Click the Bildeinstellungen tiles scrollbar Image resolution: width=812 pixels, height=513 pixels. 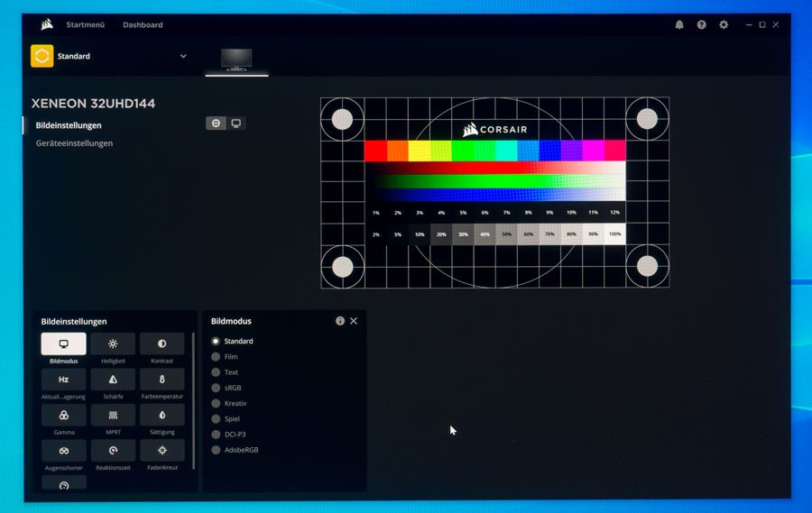point(193,401)
